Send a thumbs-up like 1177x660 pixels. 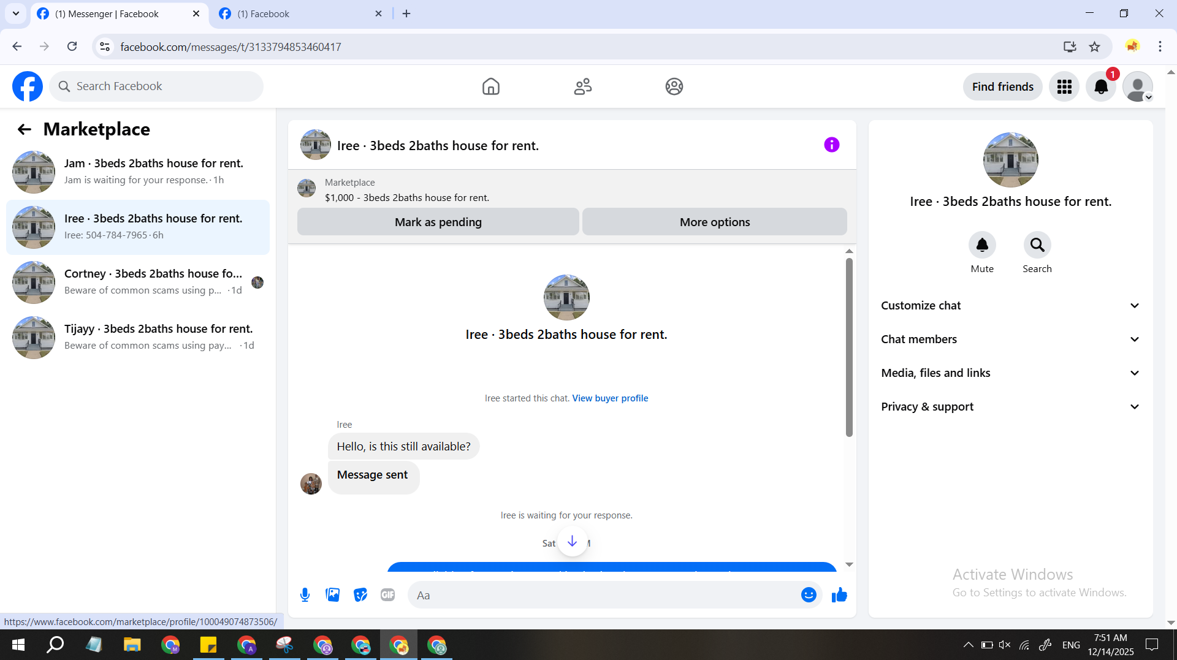tap(839, 595)
